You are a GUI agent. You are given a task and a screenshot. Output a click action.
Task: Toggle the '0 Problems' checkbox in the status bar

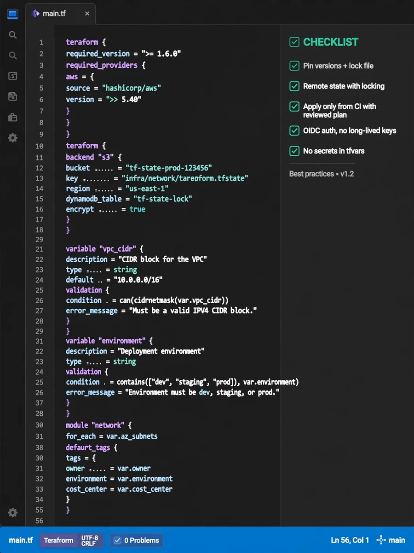click(x=117, y=540)
